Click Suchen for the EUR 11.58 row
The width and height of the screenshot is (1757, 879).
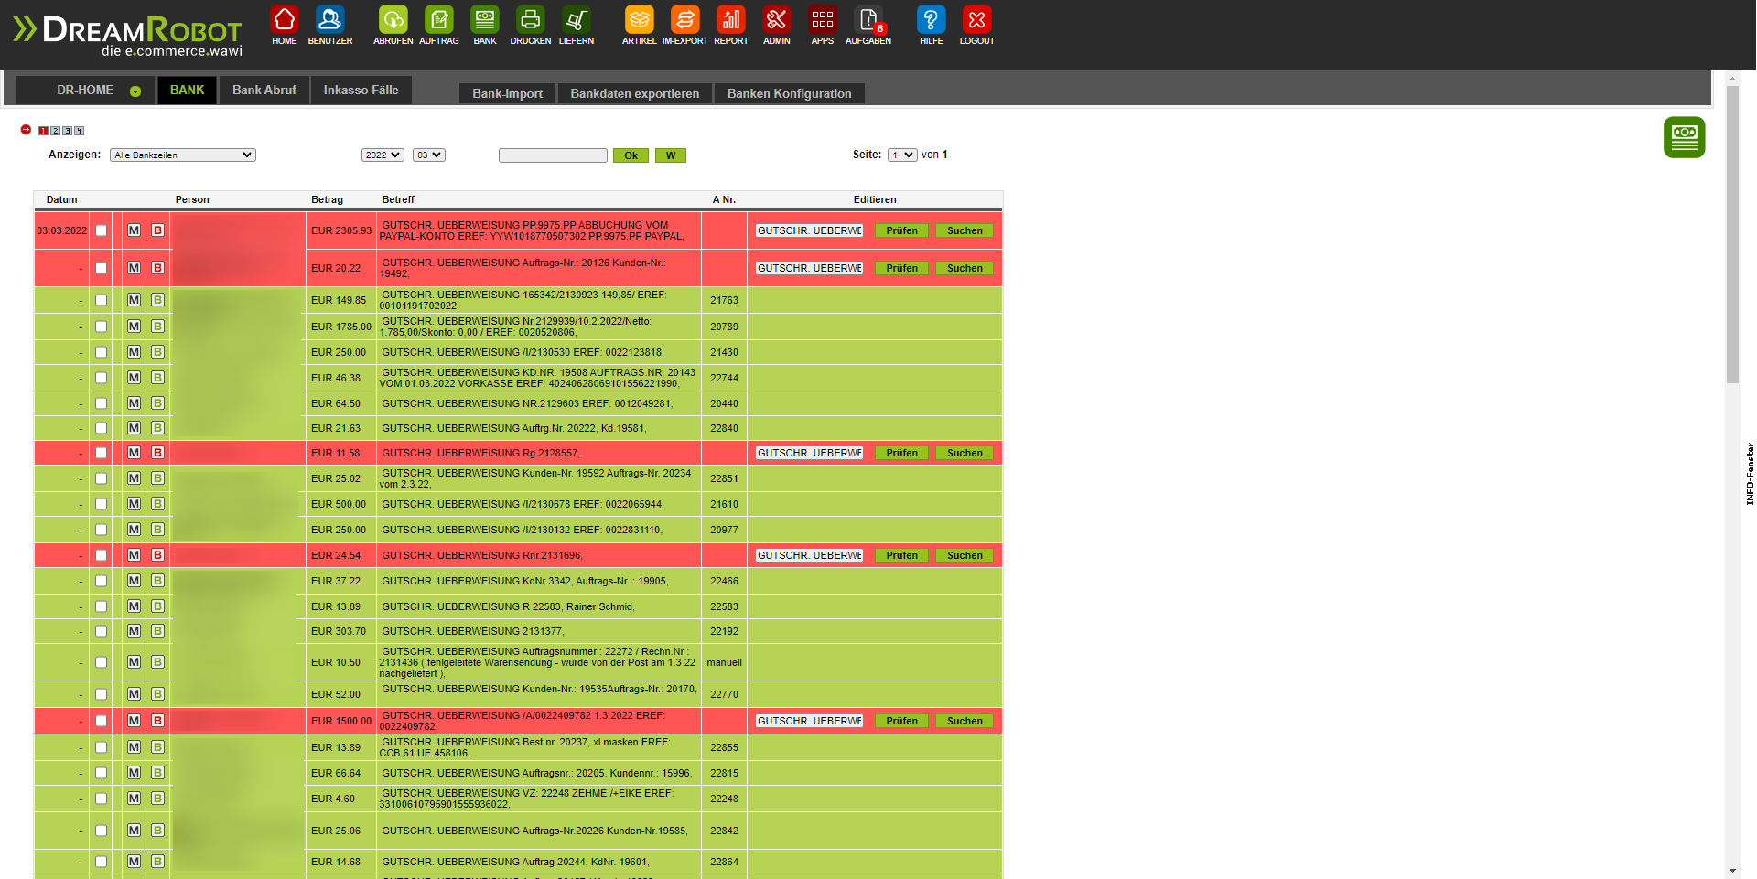(965, 453)
